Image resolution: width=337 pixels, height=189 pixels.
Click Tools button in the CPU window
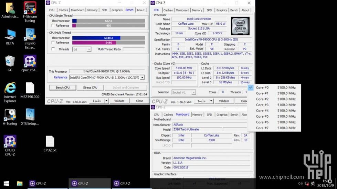pyautogui.click(x=201, y=101)
